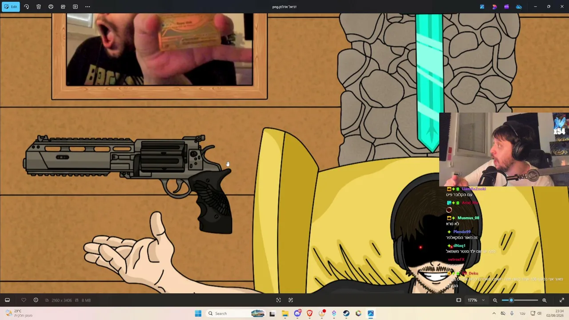This screenshot has width=569, height=320.
Task: Open the volume control in system tray
Action: point(540,313)
